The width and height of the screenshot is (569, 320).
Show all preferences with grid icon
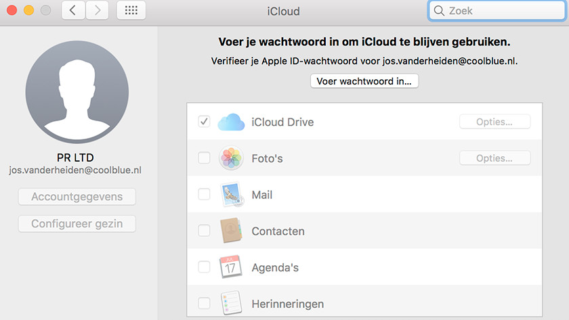131,11
